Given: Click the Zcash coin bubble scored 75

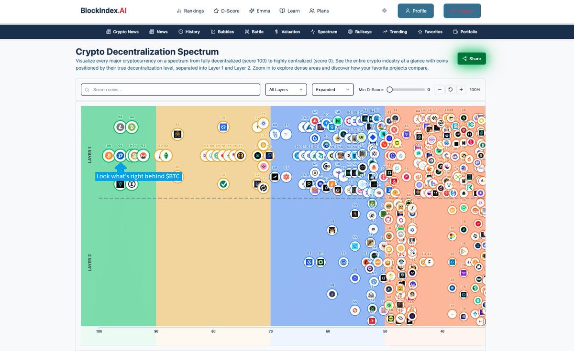Looking at the screenshot, I should 240,156.
